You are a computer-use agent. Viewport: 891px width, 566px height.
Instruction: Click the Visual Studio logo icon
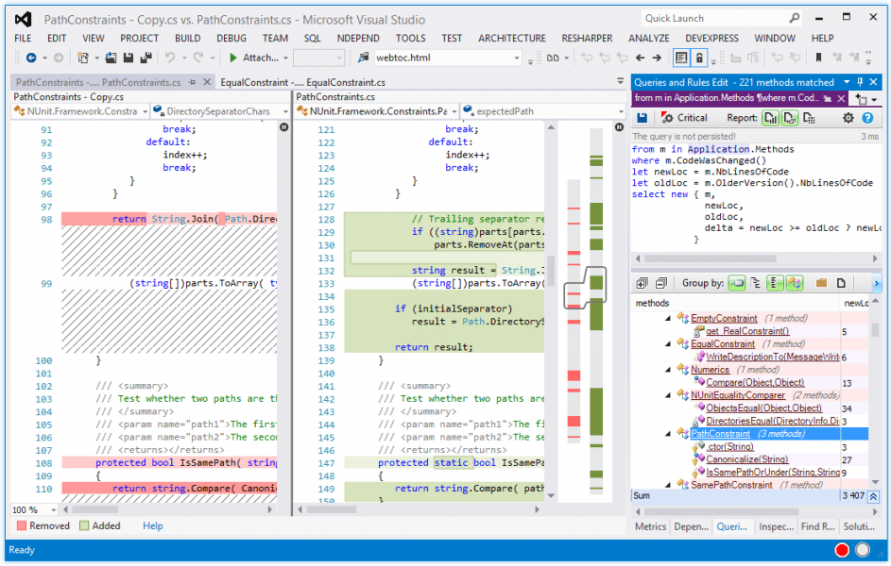coord(24,20)
